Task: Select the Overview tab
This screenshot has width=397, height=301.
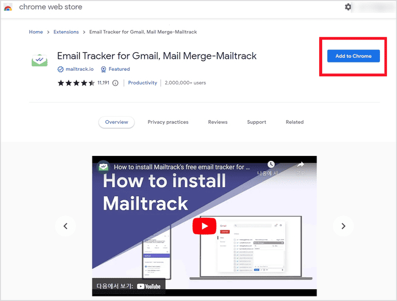Action: tap(116, 122)
